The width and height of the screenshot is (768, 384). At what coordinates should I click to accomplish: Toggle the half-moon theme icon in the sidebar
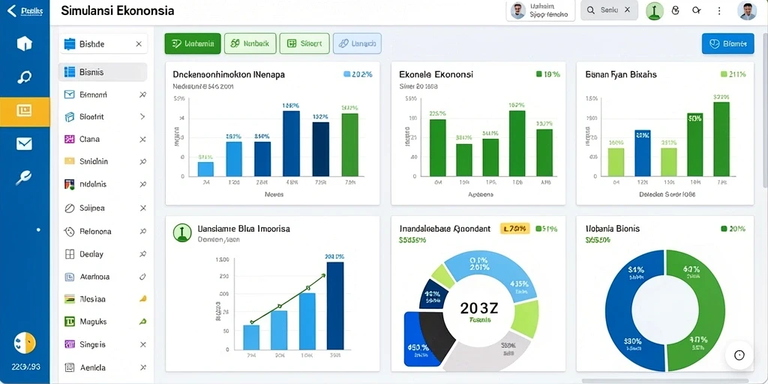click(x=25, y=343)
